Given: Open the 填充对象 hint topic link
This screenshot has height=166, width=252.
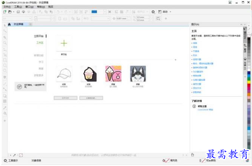Looking at the screenshot, I should tap(197, 84).
